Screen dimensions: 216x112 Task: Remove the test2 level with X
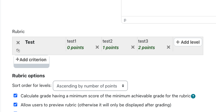coord(133,47)
